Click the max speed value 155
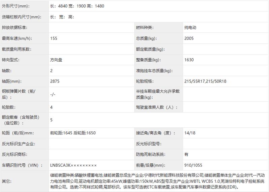Screen dimensions: 269x192 (x=54, y=38)
